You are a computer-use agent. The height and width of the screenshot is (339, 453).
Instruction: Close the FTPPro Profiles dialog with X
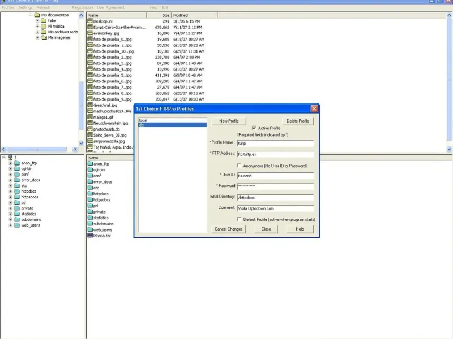click(x=314, y=108)
